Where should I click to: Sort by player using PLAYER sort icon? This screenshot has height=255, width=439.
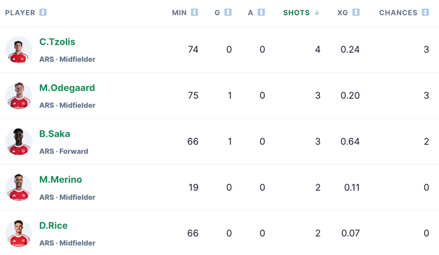coord(43,12)
